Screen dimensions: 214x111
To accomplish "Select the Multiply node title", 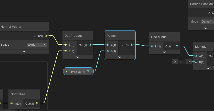I will pos(201,47).
